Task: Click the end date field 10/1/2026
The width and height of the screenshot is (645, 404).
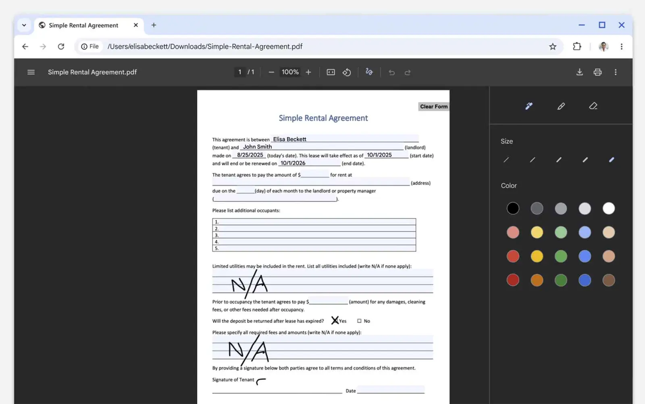Action: click(x=310, y=163)
